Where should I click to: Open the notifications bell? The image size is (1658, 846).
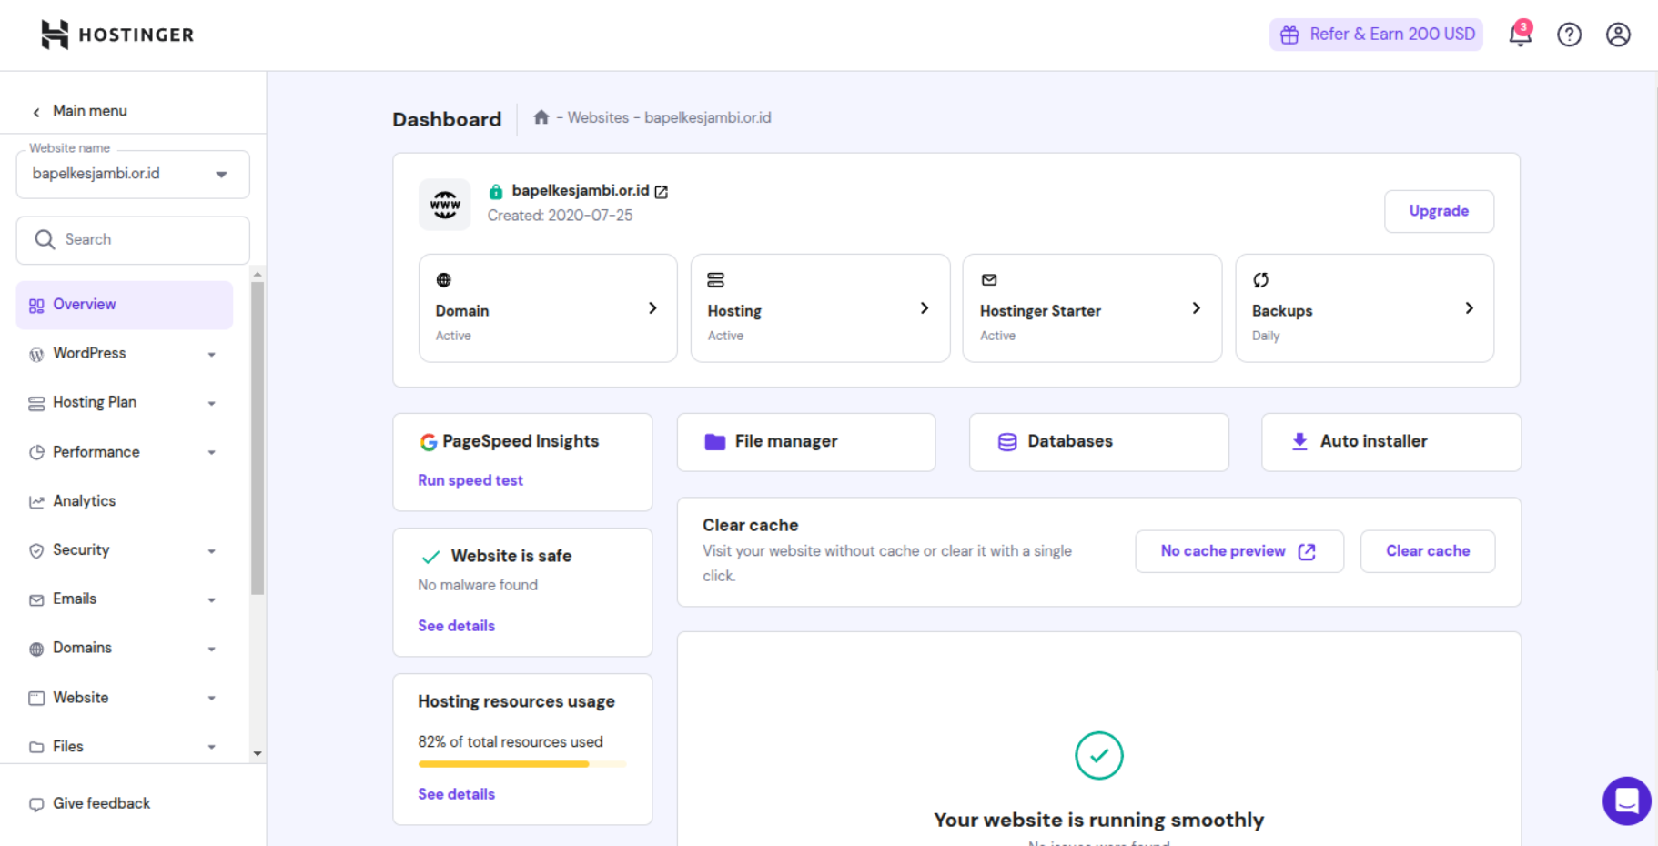pos(1520,34)
